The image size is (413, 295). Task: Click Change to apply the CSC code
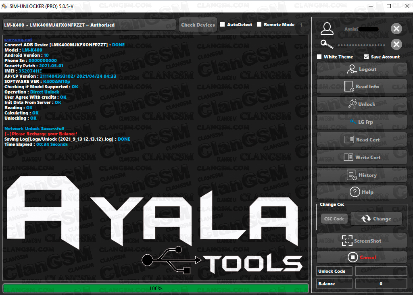376,219
